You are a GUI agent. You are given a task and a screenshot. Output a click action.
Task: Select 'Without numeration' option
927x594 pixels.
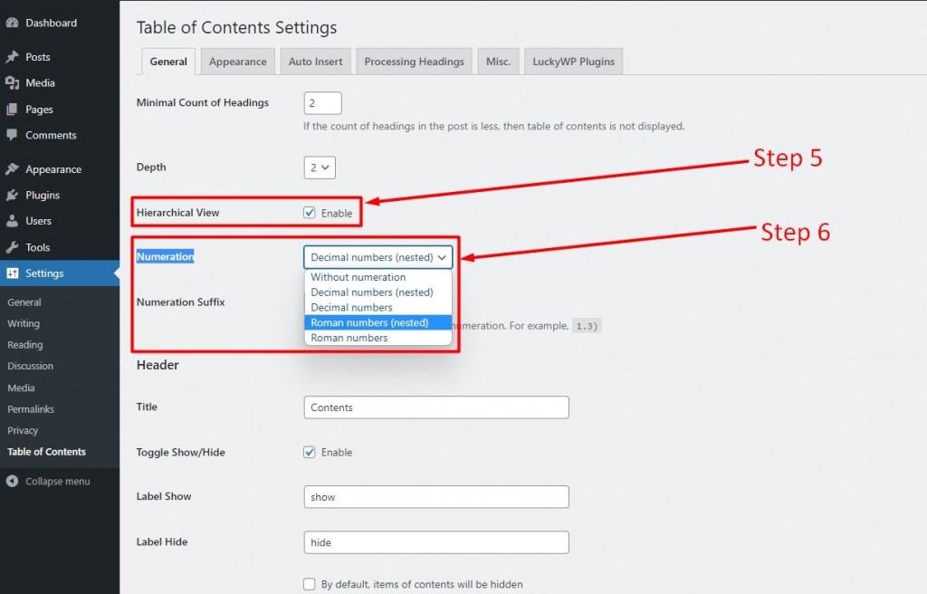coord(378,277)
